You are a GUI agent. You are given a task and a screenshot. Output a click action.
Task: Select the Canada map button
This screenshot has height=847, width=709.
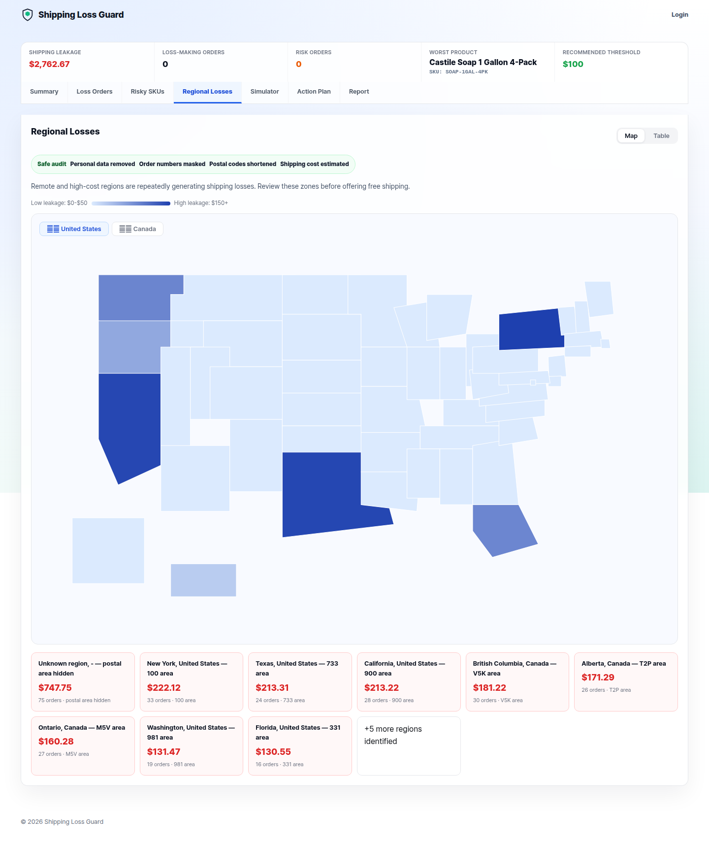click(x=137, y=229)
